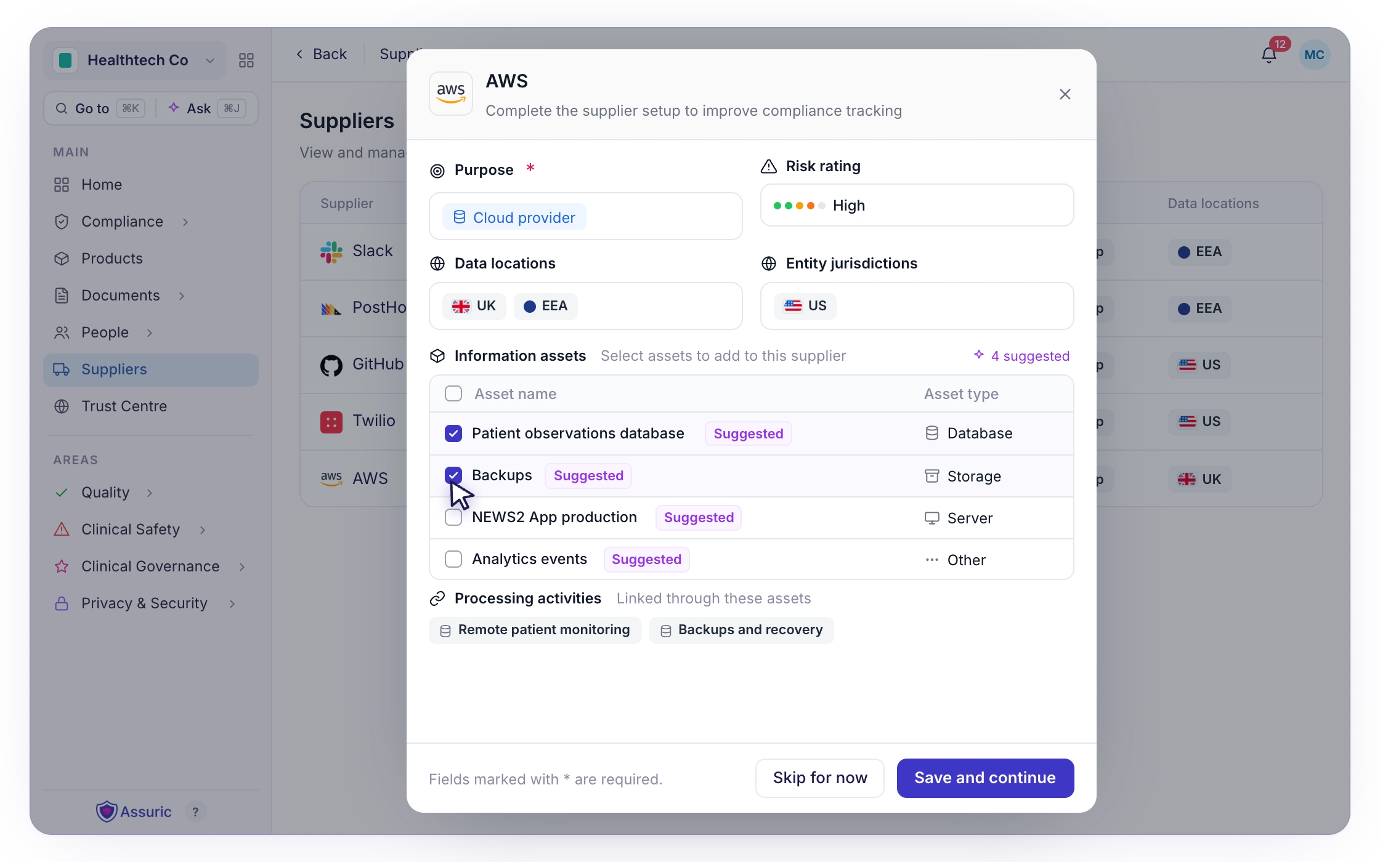Click Save and continue
Viewport: 1380px width, 862px height.
coord(985,778)
